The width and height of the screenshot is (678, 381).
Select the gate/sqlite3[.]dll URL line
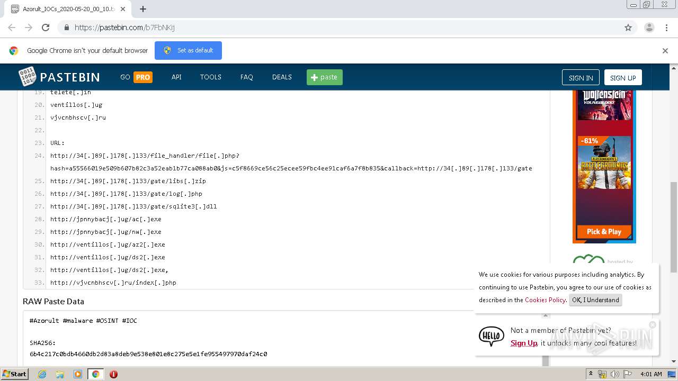[133, 206]
